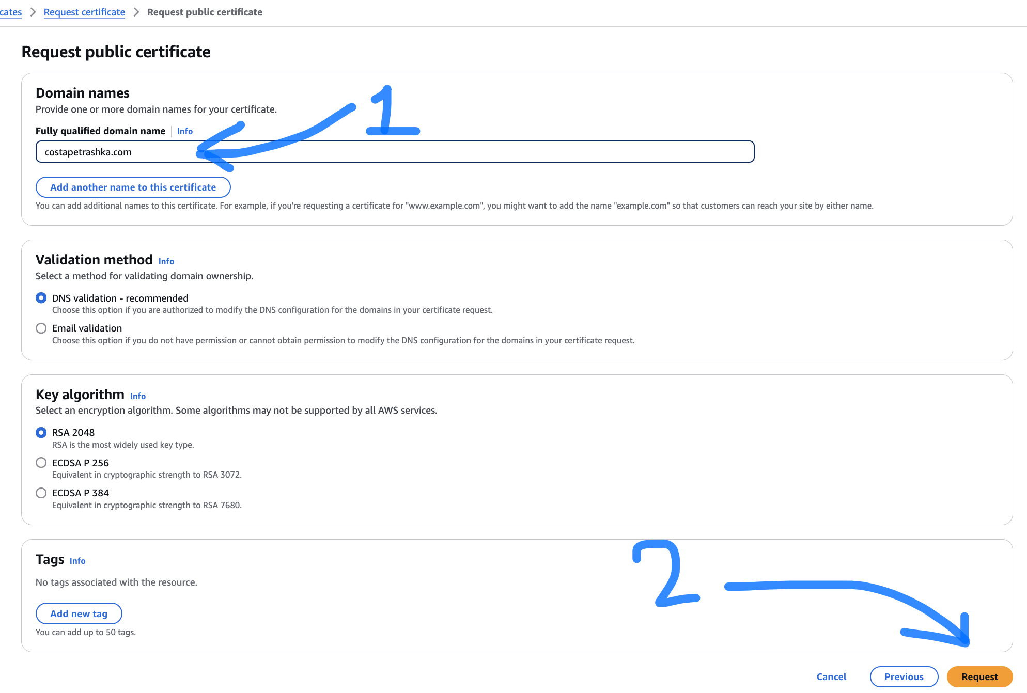1027x693 pixels.
Task: Open Info link next to Tags
Action: [77, 561]
